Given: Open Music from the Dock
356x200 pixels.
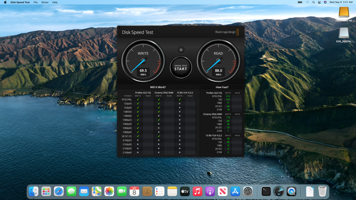Looking at the screenshot, I should point(197,191).
